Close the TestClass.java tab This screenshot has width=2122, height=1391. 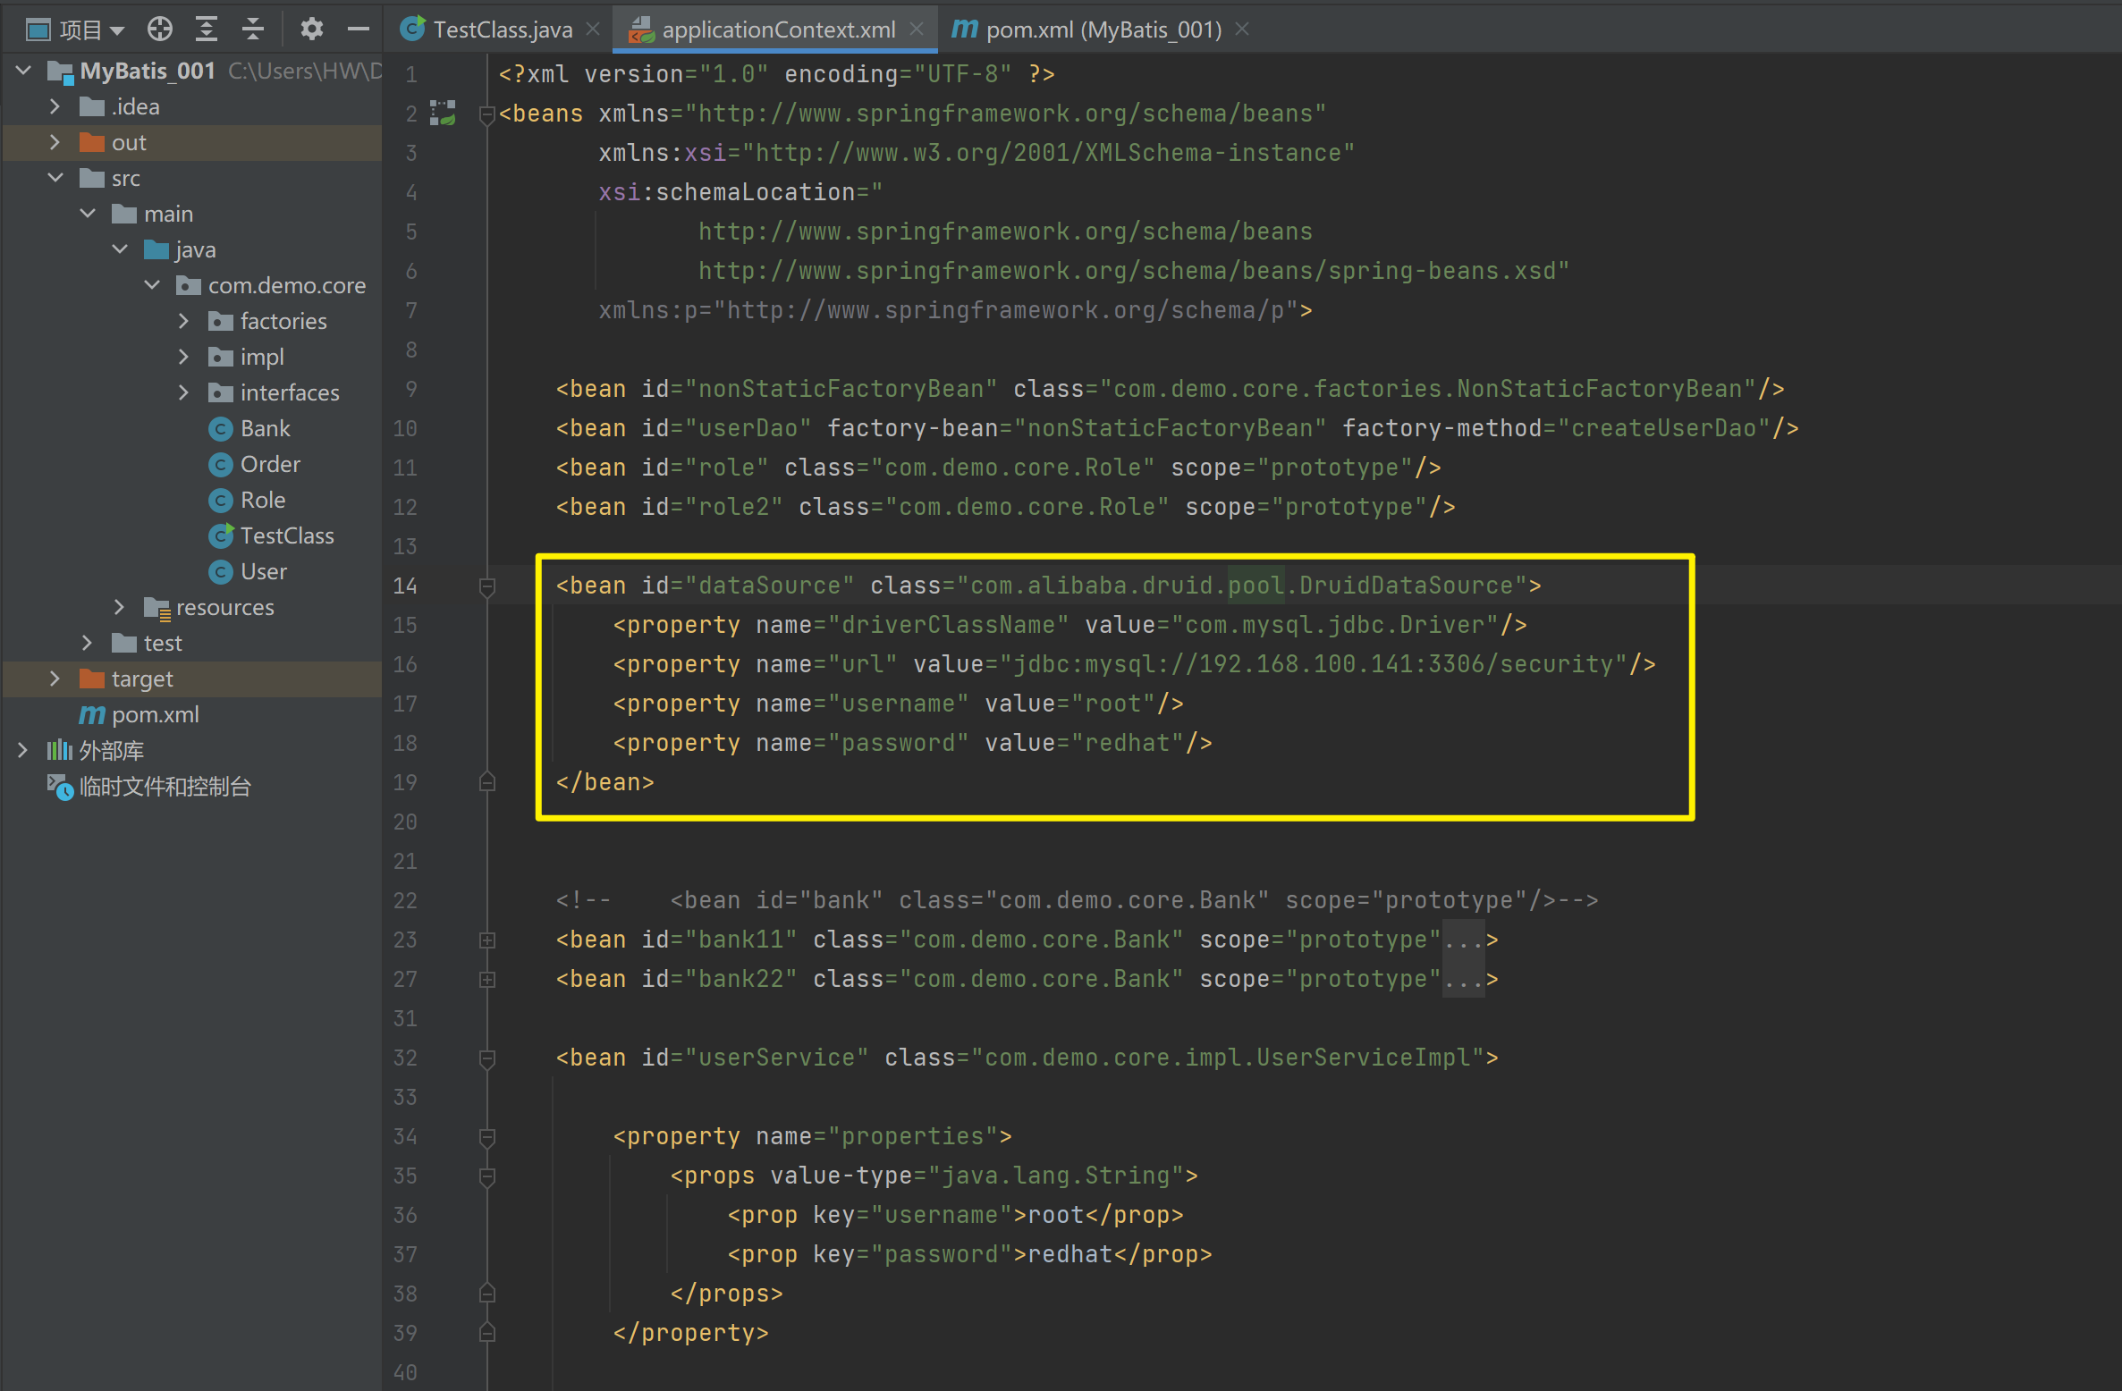(593, 30)
